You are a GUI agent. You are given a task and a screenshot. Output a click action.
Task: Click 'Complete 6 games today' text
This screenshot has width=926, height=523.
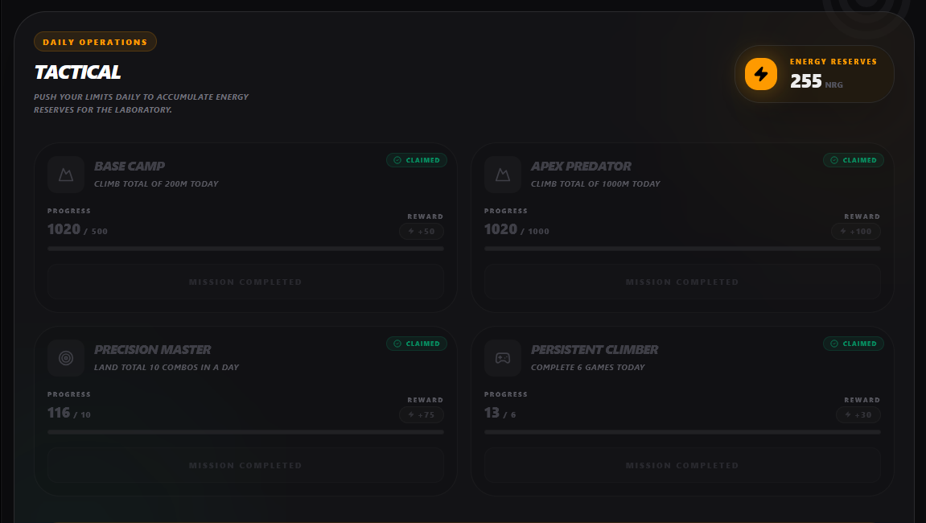(x=587, y=367)
